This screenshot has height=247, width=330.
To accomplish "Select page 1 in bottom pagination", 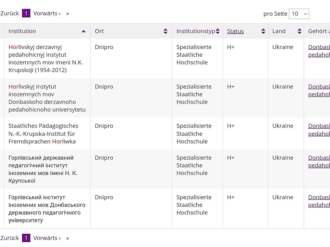I will pos(26,238).
